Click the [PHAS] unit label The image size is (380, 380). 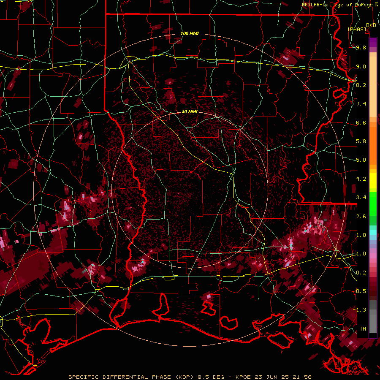coord(357,30)
